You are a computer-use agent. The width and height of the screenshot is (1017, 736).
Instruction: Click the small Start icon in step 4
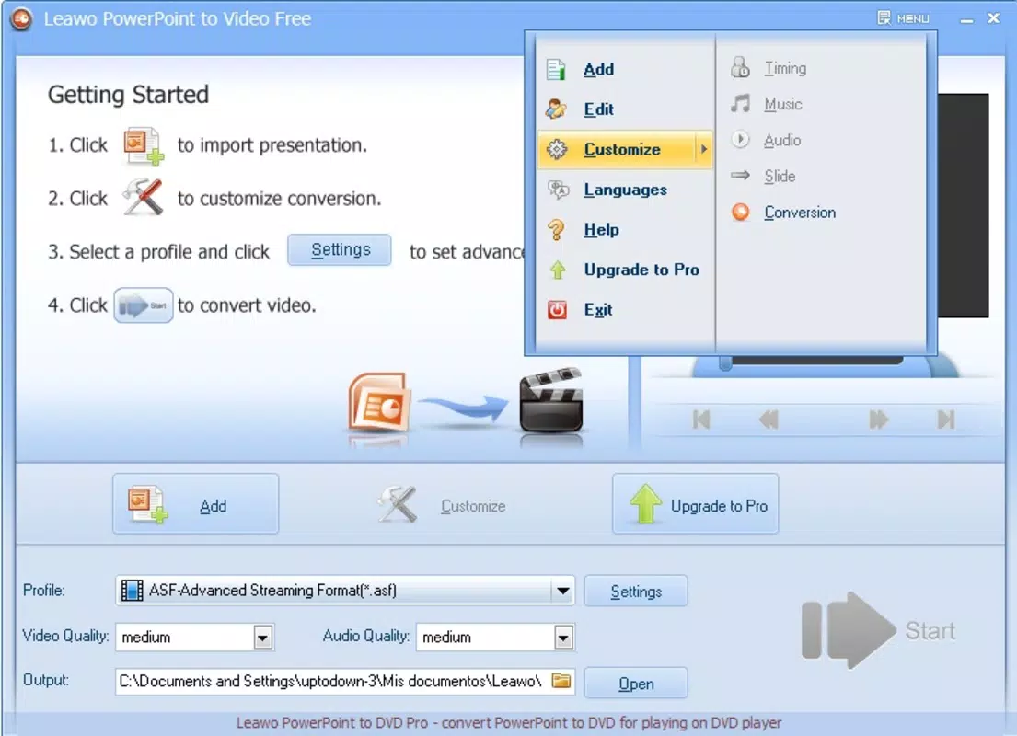click(x=144, y=305)
